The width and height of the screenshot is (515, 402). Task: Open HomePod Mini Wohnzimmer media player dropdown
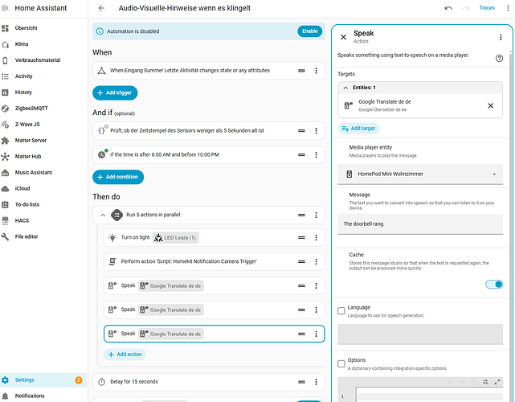(420, 174)
